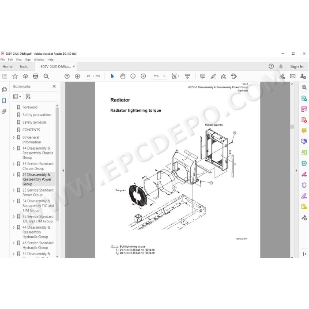Open page thumbnails panel
This screenshot has height=309, width=309.
(4, 90)
